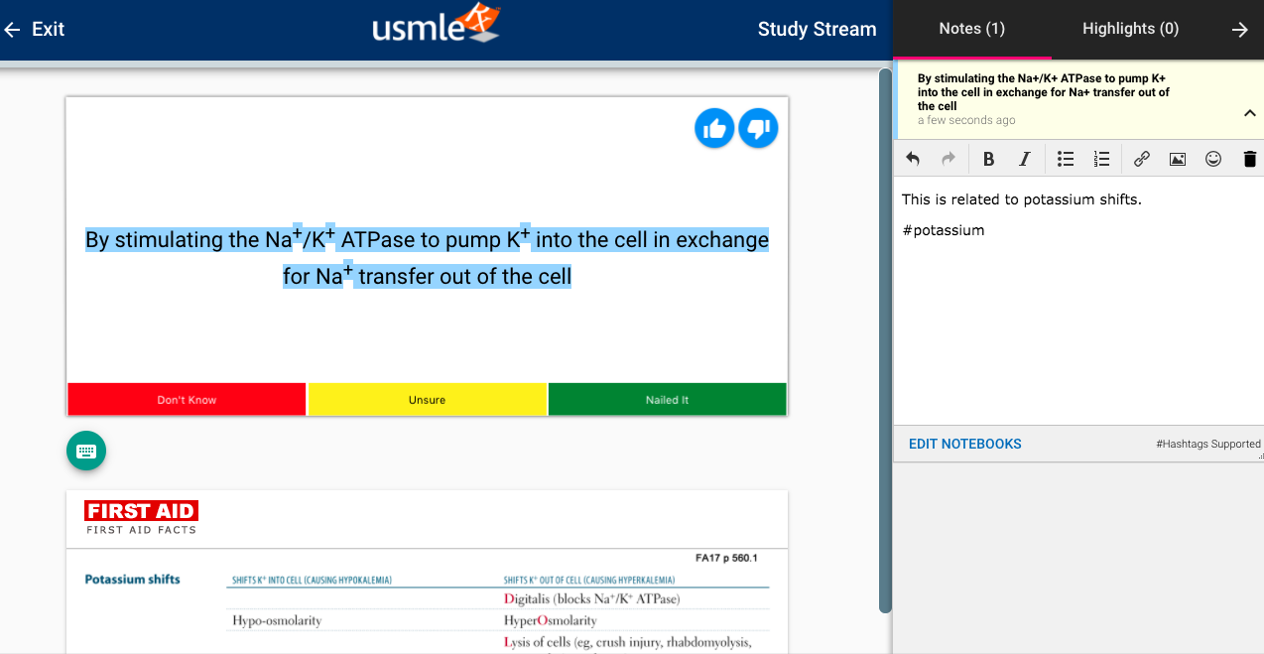
Task: Toggle bold formatting in the note editor
Action: (x=988, y=159)
